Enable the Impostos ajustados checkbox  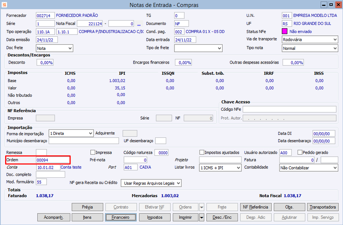[202, 152]
